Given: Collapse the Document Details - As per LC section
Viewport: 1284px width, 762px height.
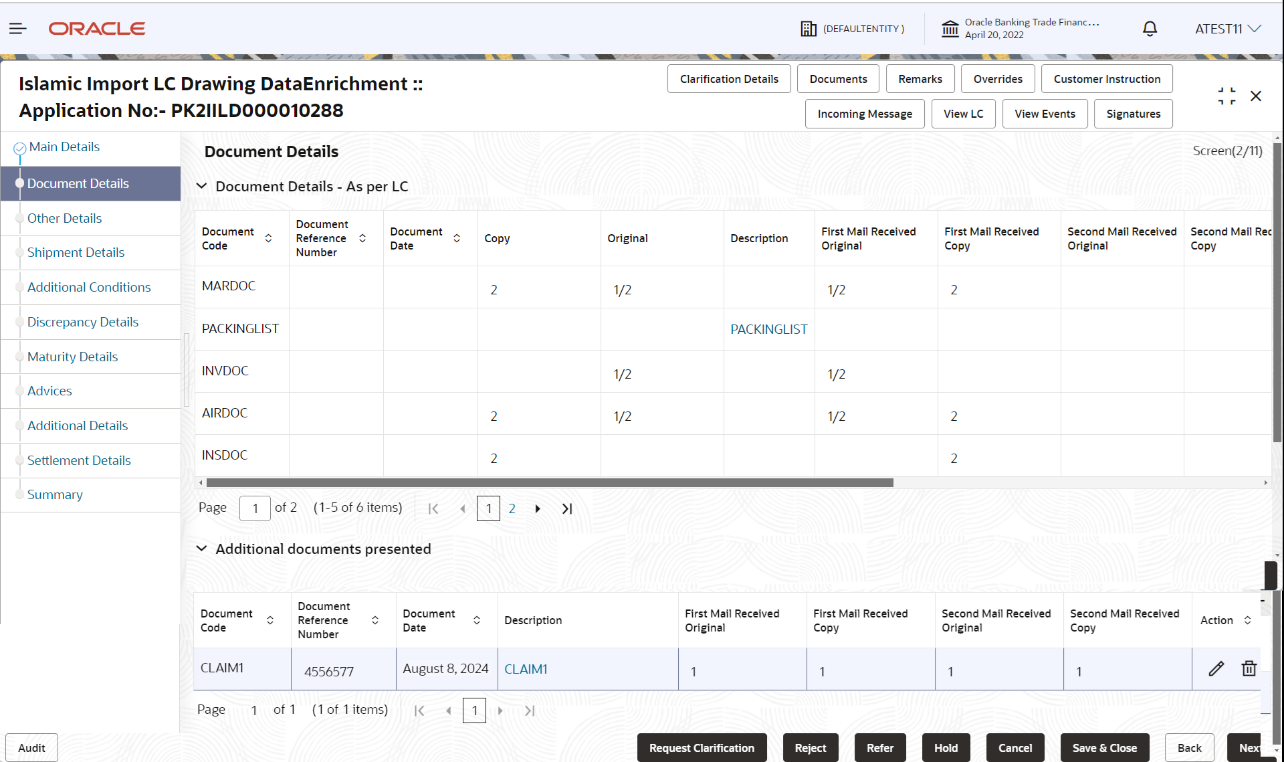Looking at the screenshot, I should 202,186.
